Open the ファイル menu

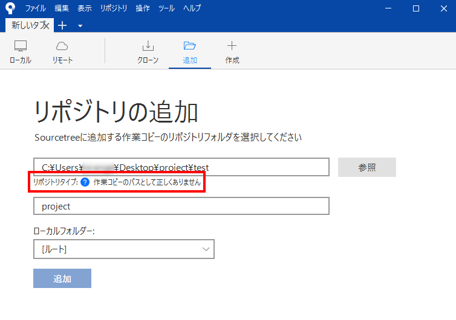pyautogui.click(x=36, y=8)
